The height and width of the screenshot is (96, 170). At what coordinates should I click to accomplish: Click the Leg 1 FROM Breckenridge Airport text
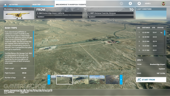pos(157,64)
